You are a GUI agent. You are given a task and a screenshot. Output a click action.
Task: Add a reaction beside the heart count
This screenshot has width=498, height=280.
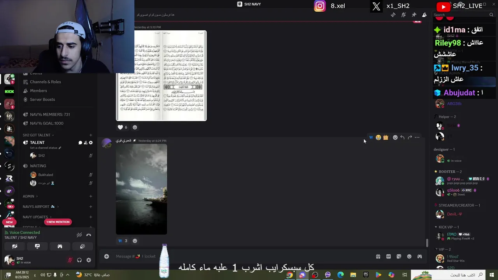click(x=135, y=127)
